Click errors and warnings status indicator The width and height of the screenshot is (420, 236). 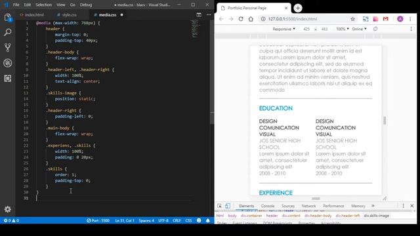pos(11,220)
